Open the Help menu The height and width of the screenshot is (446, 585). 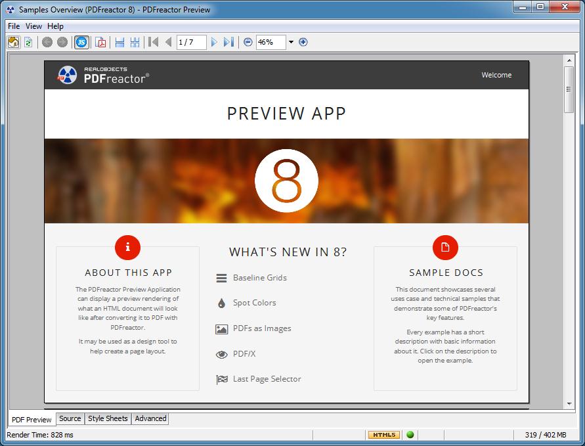pyautogui.click(x=55, y=26)
